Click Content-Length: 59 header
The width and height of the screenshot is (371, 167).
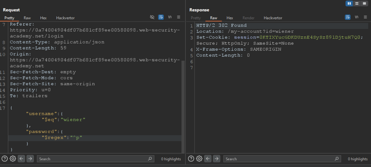(38, 48)
